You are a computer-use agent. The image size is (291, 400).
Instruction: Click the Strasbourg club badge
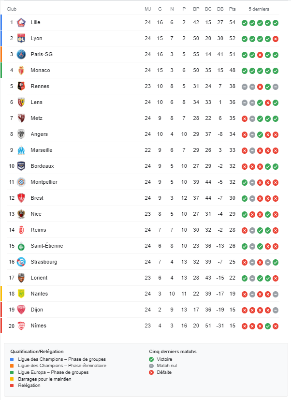coord(21,262)
